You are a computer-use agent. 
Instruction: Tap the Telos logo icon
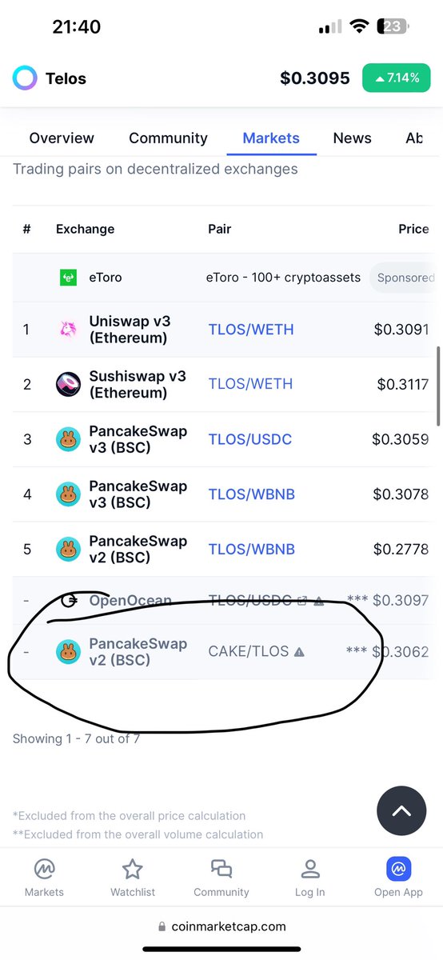click(x=26, y=78)
